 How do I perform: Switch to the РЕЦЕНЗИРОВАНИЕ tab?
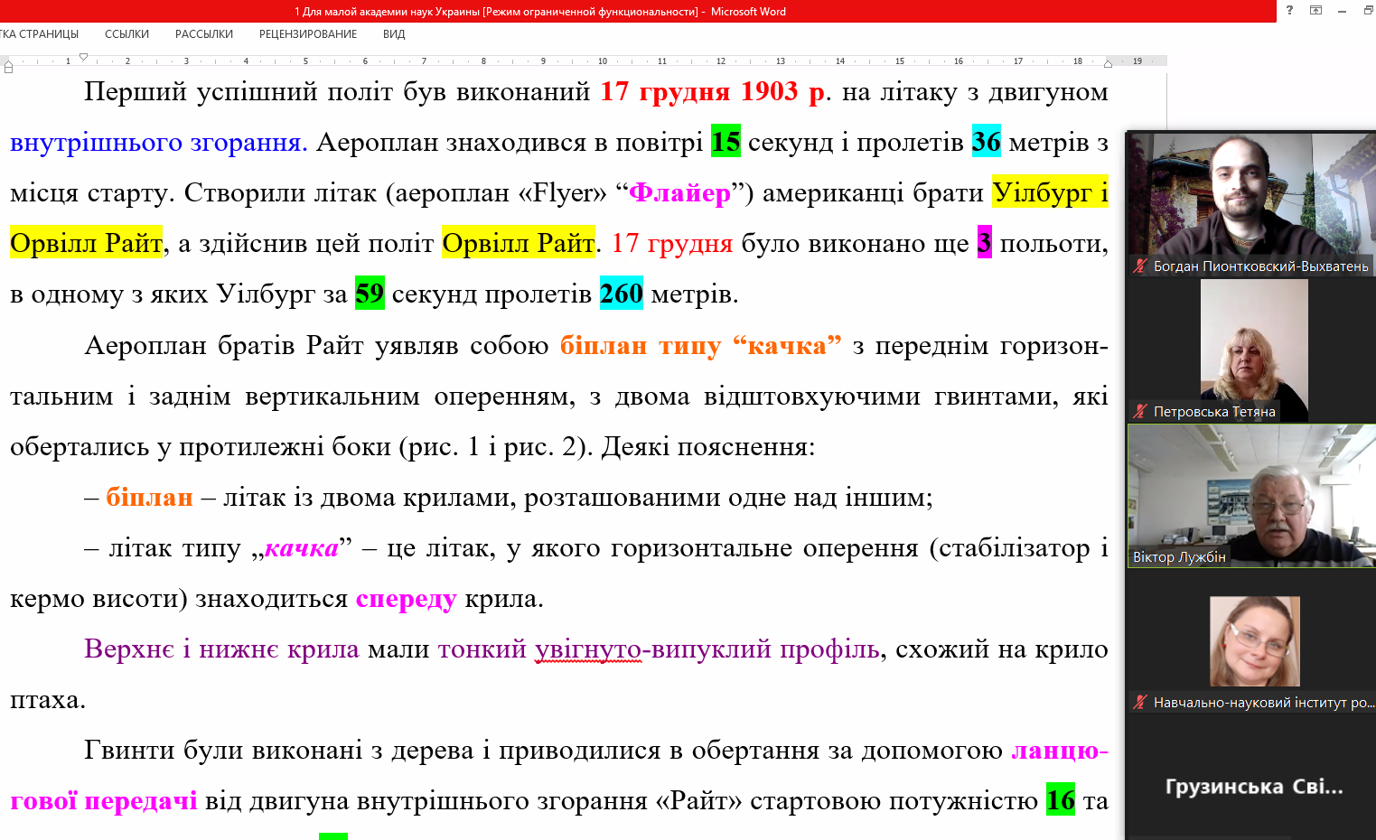click(x=308, y=34)
